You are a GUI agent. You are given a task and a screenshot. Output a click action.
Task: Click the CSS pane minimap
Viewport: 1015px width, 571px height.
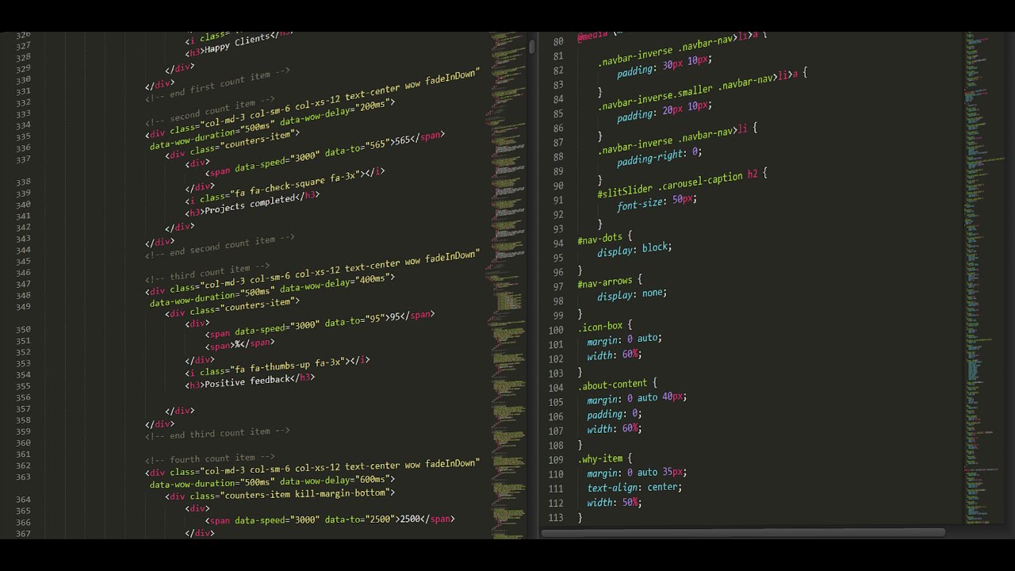pyautogui.click(x=983, y=278)
